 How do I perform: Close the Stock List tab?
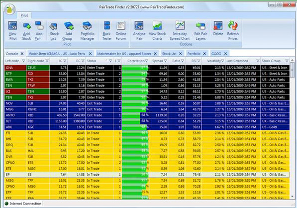click(x=181, y=54)
